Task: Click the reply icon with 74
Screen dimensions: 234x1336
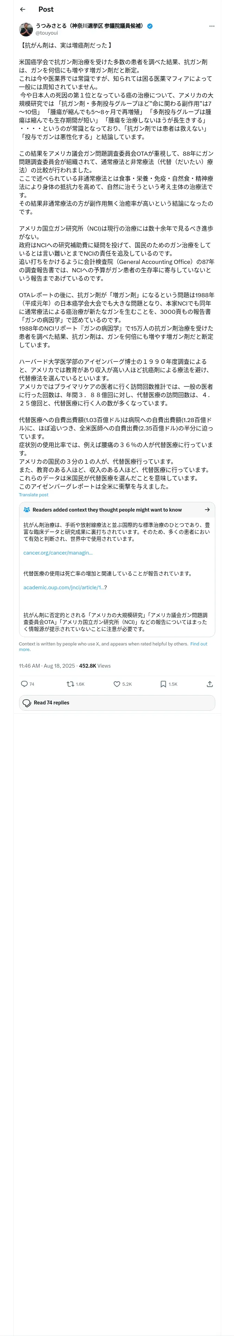Action: 24,684
